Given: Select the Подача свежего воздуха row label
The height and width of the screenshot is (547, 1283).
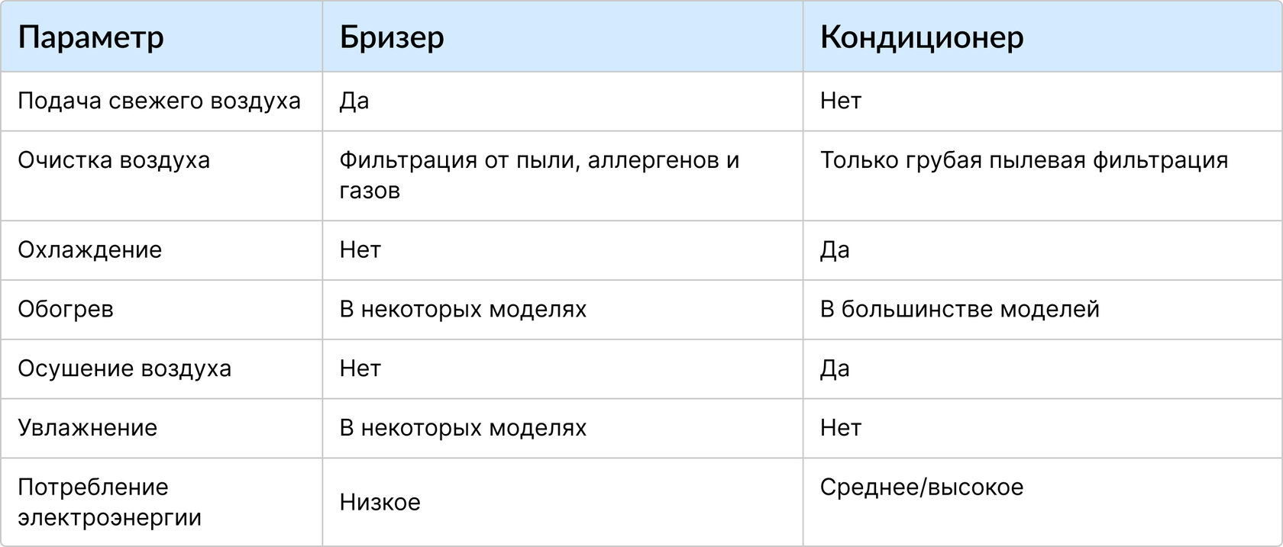Looking at the screenshot, I should point(159,101).
